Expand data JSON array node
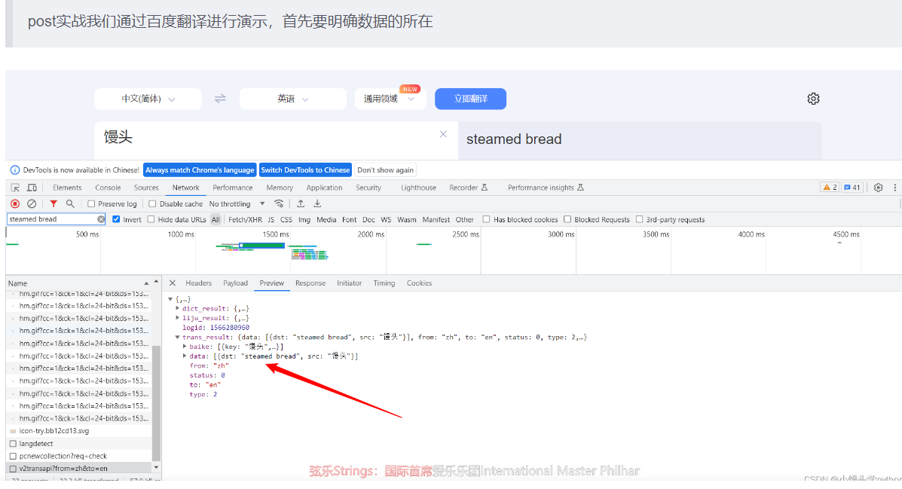Viewport: 902px width, 489px height. click(185, 356)
